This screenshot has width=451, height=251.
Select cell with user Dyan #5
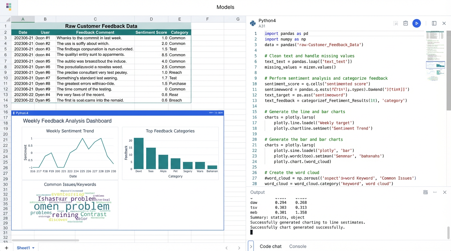(x=45, y=100)
